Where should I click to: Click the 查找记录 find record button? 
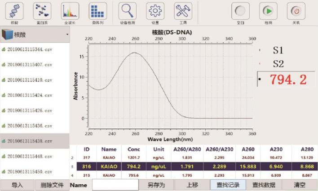point(228,185)
